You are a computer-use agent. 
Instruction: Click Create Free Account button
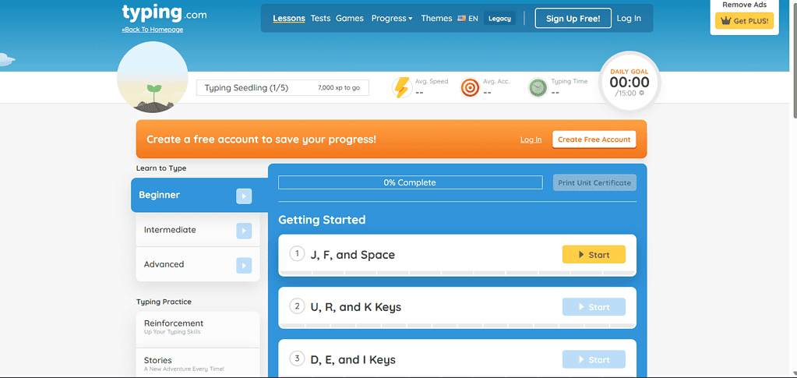594,140
